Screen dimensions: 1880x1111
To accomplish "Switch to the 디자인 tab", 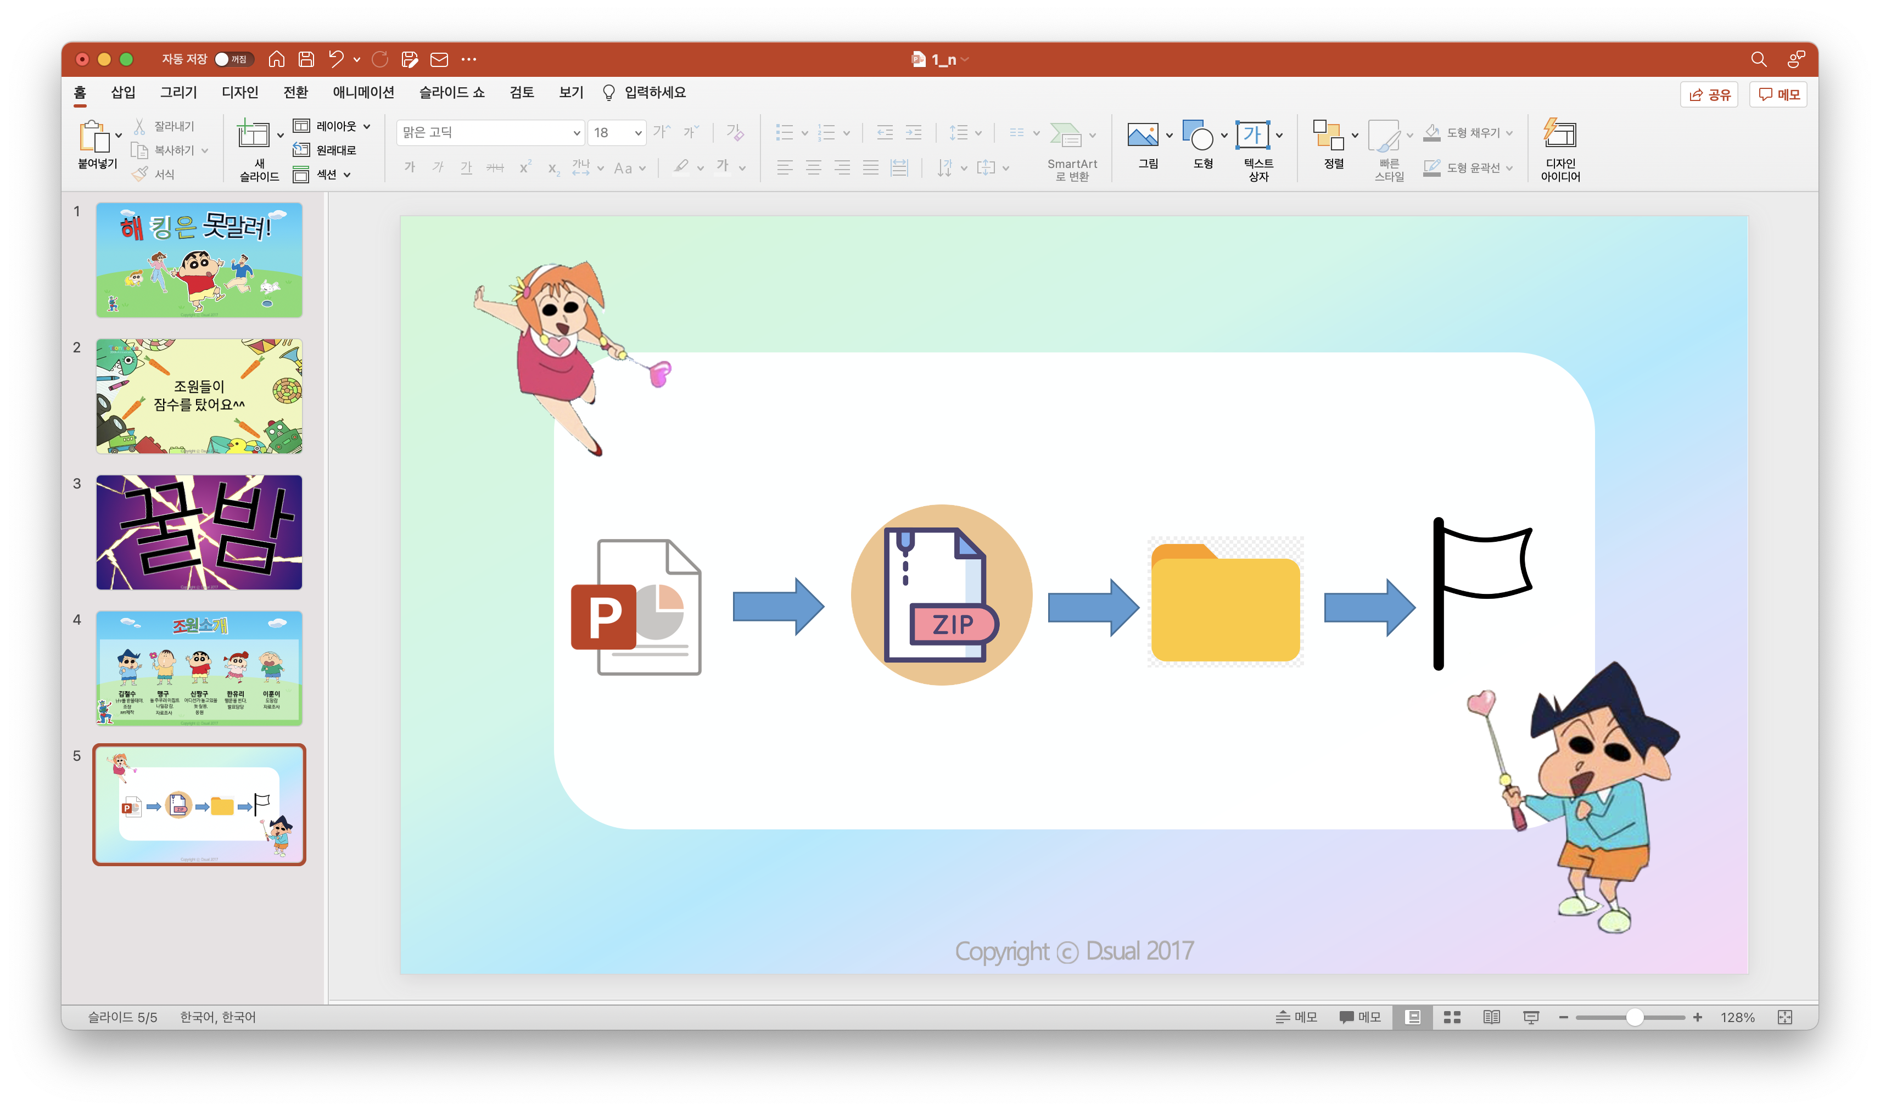I will point(239,92).
